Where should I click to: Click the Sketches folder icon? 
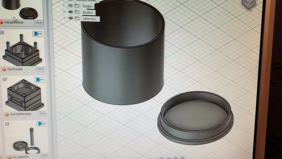pyautogui.click(x=77, y=18)
